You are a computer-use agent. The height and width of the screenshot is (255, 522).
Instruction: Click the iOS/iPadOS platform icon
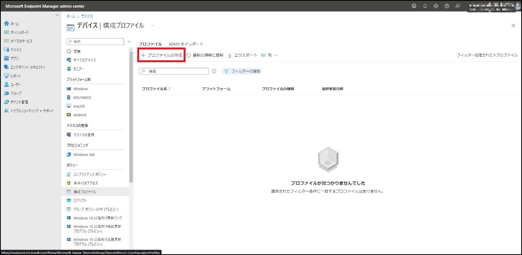click(x=69, y=97)
